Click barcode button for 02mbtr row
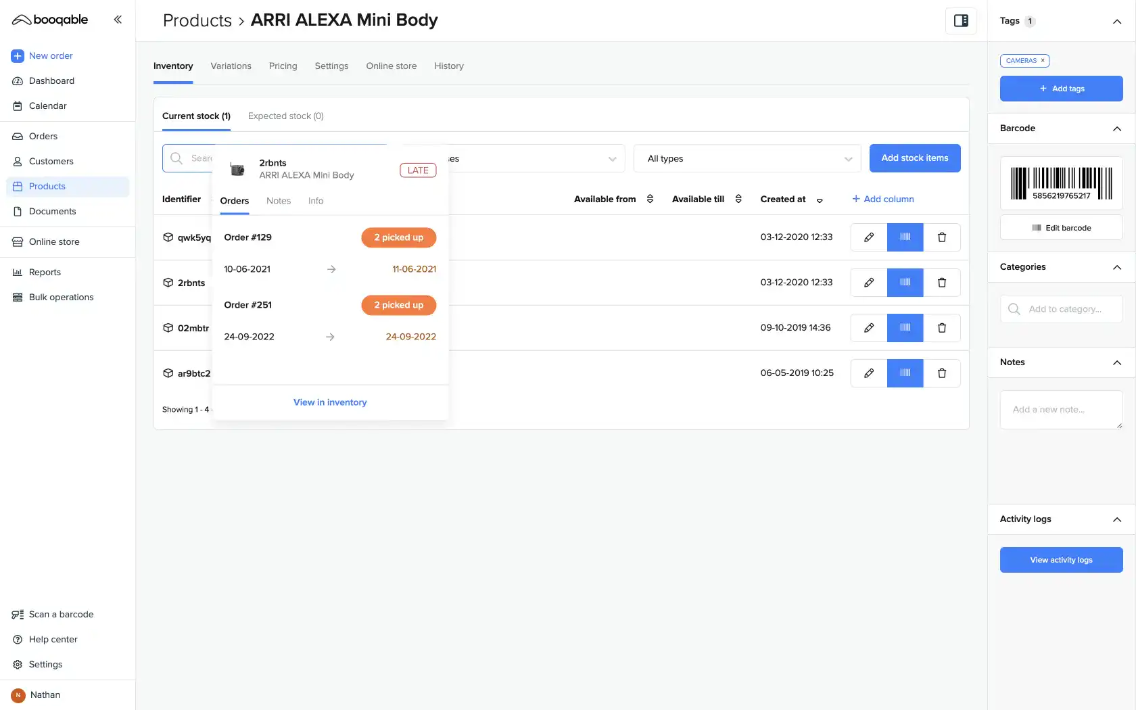This screenshot has height=710, width=1136. pyautogui.click(x=905, y=328)
